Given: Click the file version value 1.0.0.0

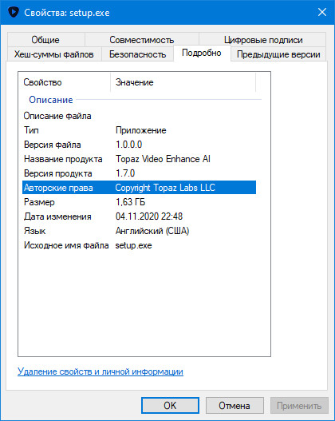Looking at the screenshot, I should pyautogui.click(x=129, y=145).
